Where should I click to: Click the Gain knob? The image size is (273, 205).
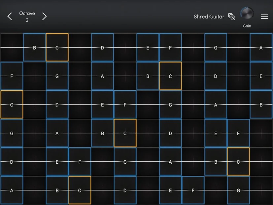coord(247,13)
